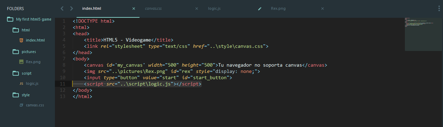Click the JS file icon beside logic.js
This screenshot has height=127, width=443.
[x=21, y=84]
